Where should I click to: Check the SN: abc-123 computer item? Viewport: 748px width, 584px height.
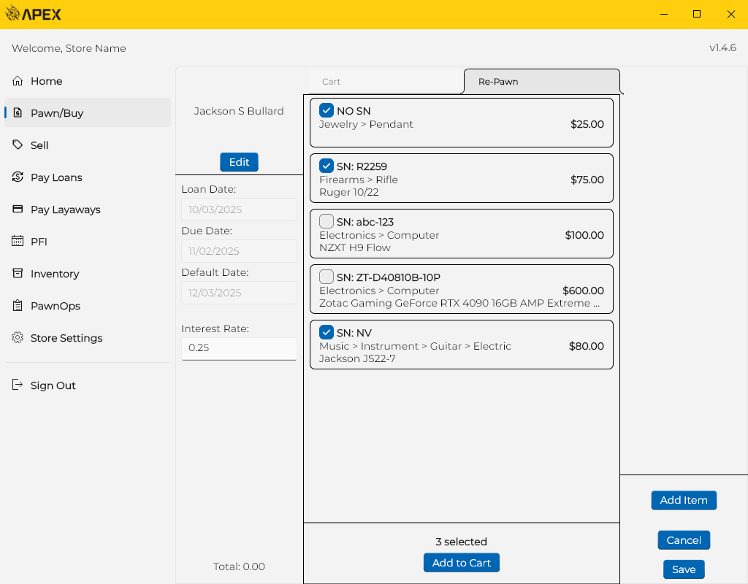click(327, 221)
